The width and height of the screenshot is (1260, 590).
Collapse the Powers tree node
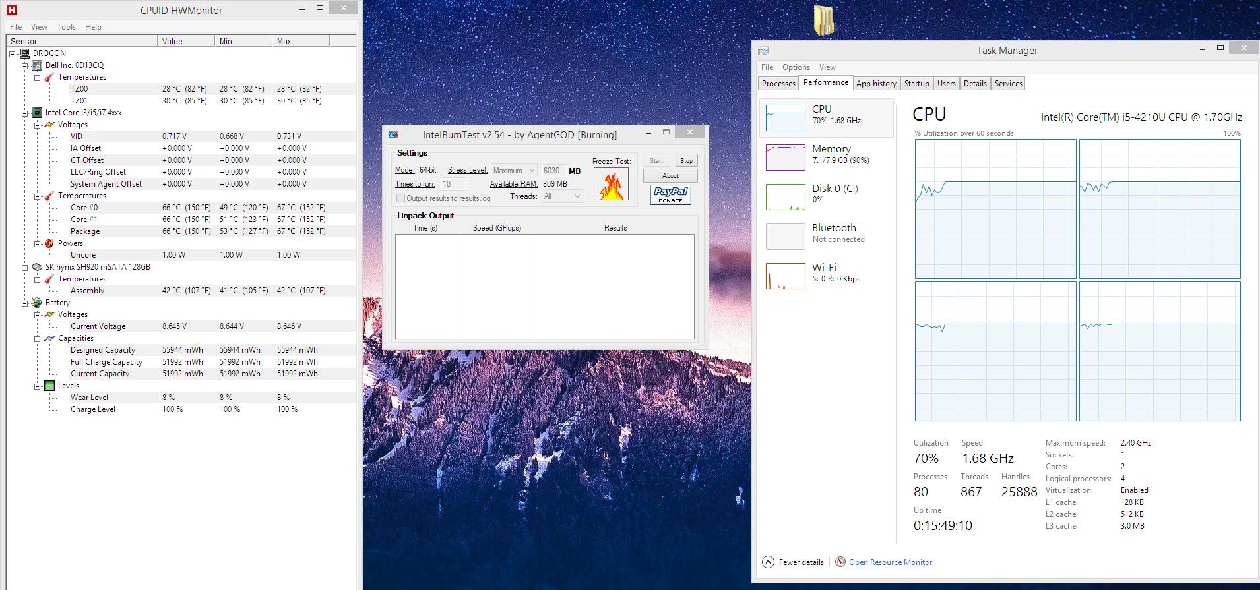38,243
